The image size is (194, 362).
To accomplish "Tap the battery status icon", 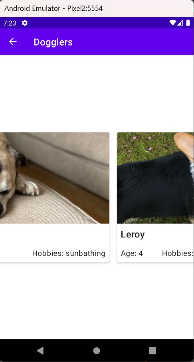I will (x=188, y=23).
